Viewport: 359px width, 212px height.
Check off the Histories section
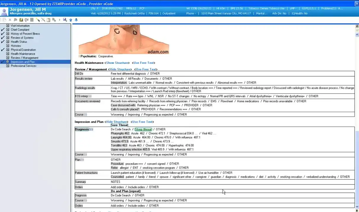(2, 46)
